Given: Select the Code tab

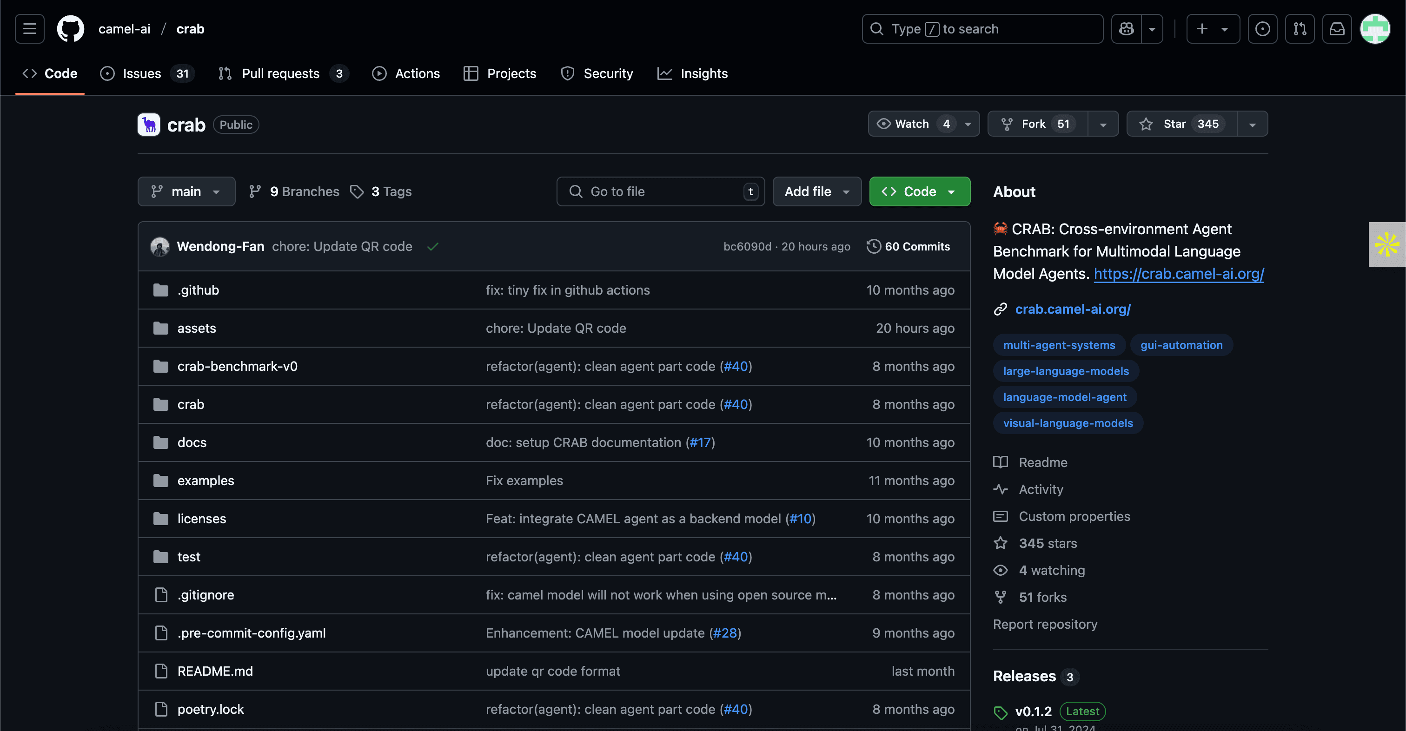Looking at the screenshot, I should point(50,73).
